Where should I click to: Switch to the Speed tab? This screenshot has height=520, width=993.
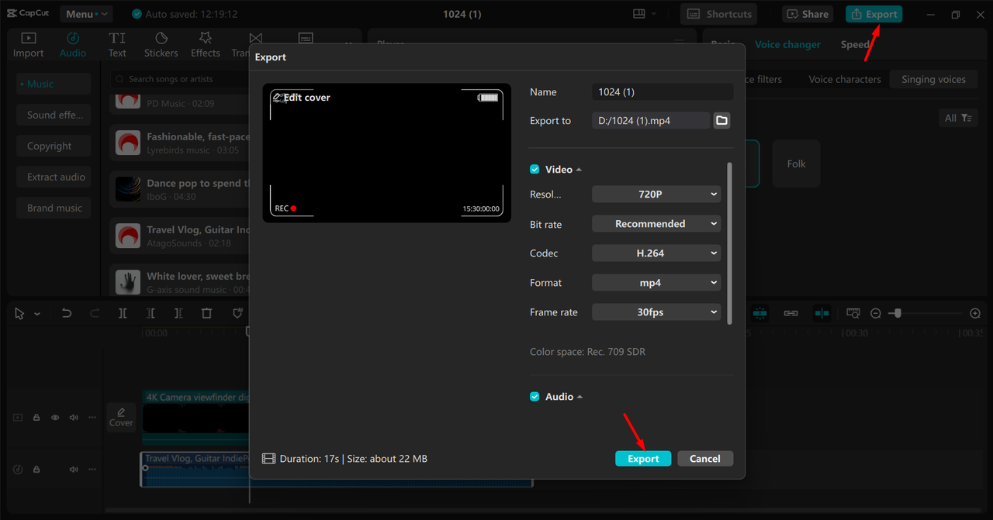pyautogui.click(x=855, y=44)
